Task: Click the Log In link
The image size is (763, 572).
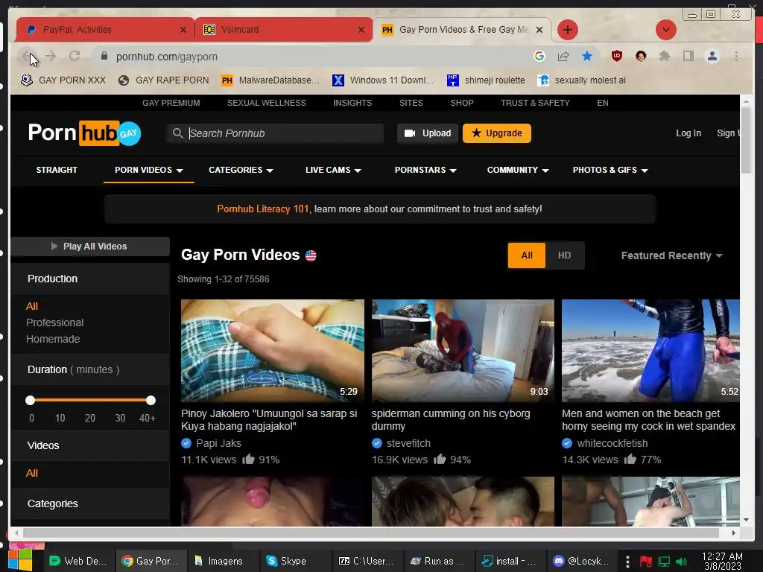Action: tap(688, 133)
